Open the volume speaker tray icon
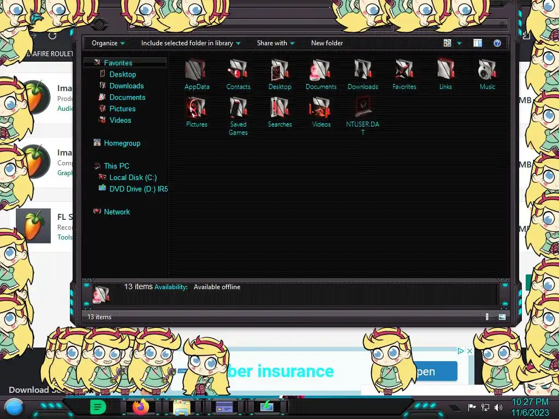Screen dimensions: 559x419 click(498, 407)
